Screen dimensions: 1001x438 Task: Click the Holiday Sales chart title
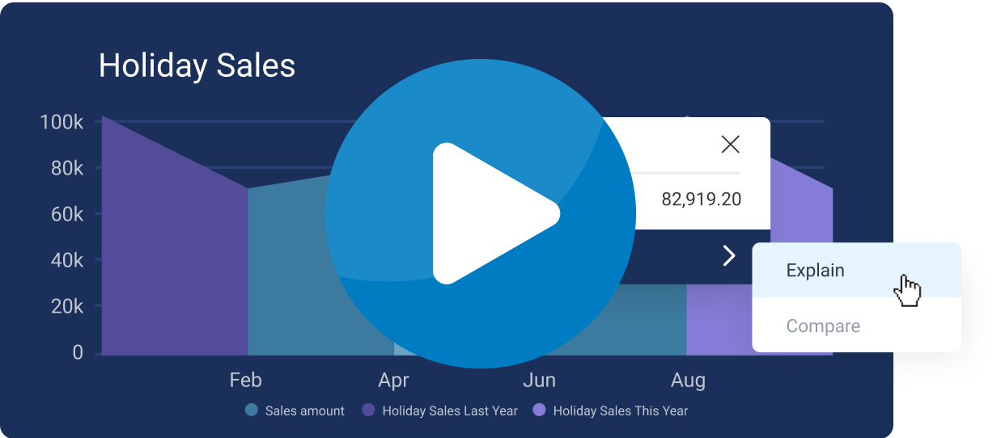tap(197, 65)
